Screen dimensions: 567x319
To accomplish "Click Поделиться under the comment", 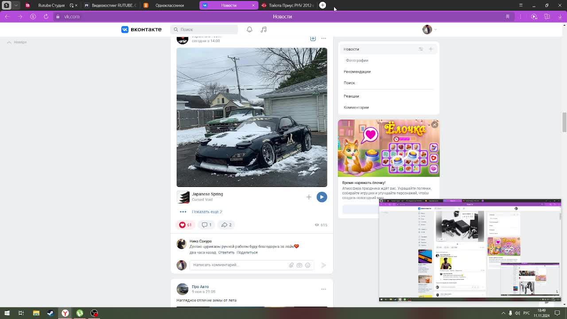I will [247, 252].
